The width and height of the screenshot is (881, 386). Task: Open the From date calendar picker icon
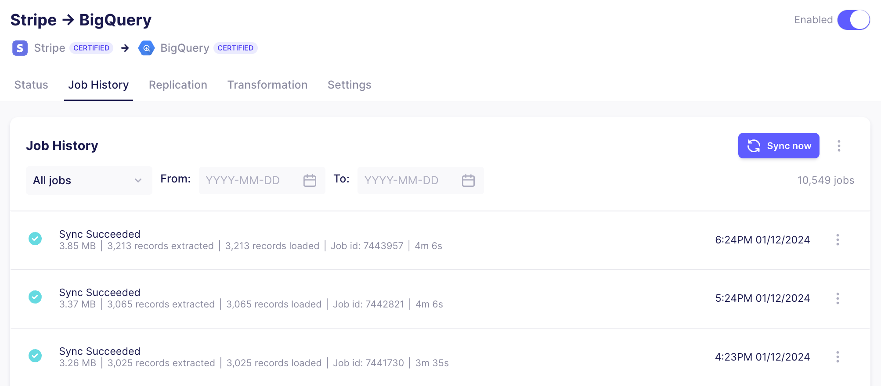(x=310, y=180)
